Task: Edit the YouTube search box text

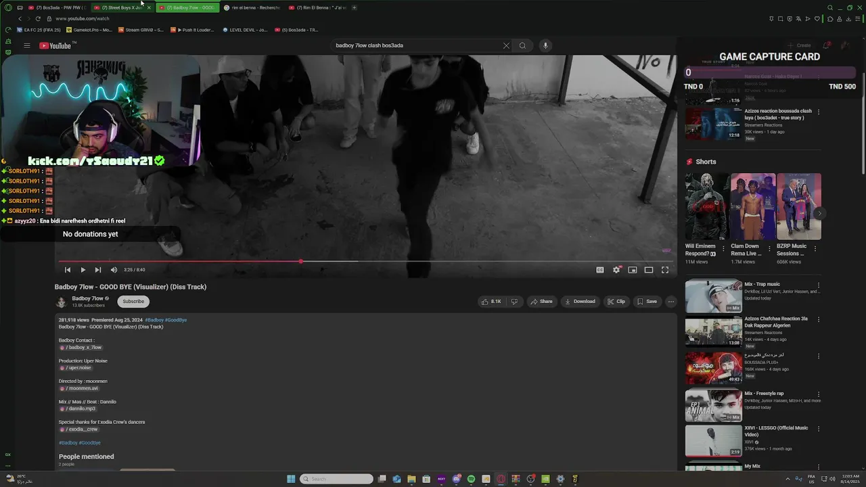Action: [416, 45]
